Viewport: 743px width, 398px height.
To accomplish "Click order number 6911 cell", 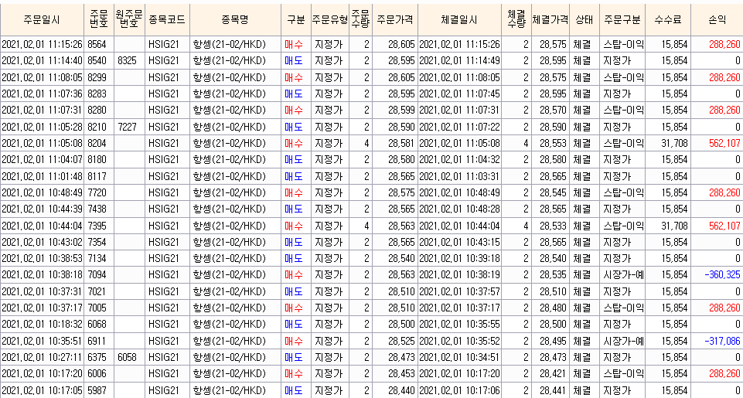I will pos(97,341).
